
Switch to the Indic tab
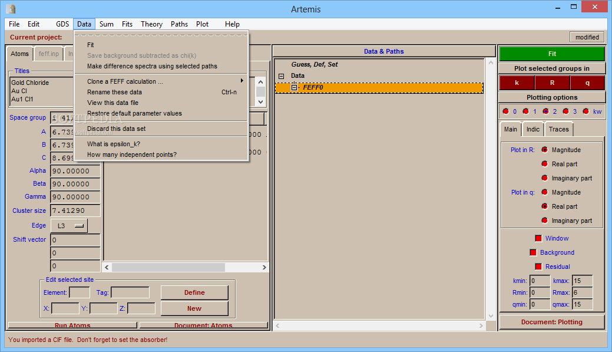[x=532, y=129]
